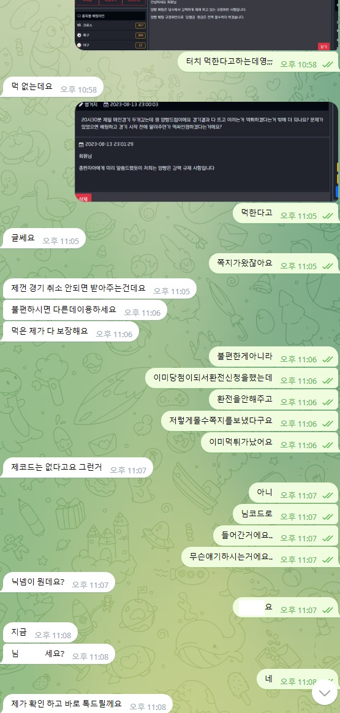Select the '닉넴이 뭔데요?' message bubble

point(58,582)
